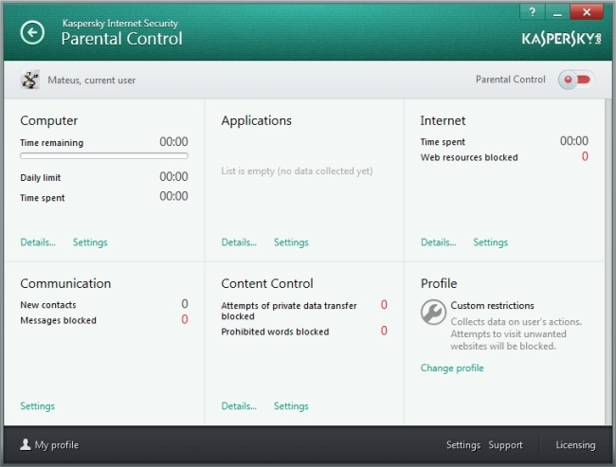Click the Change profile link
The width and height of the screenshot is (616, 467).
452,368
